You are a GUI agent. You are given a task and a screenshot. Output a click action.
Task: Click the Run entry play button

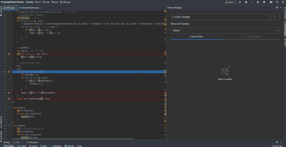[240, 2]
